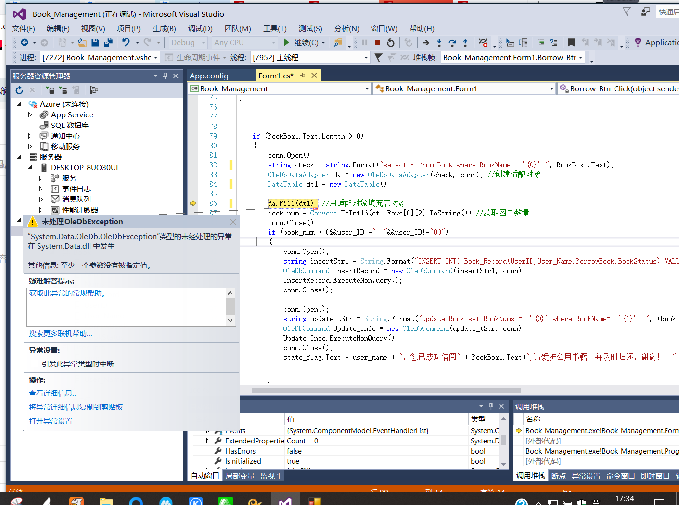679x505 pixels.
Task: Click the feedback icon in title bar
Action: 646,12
